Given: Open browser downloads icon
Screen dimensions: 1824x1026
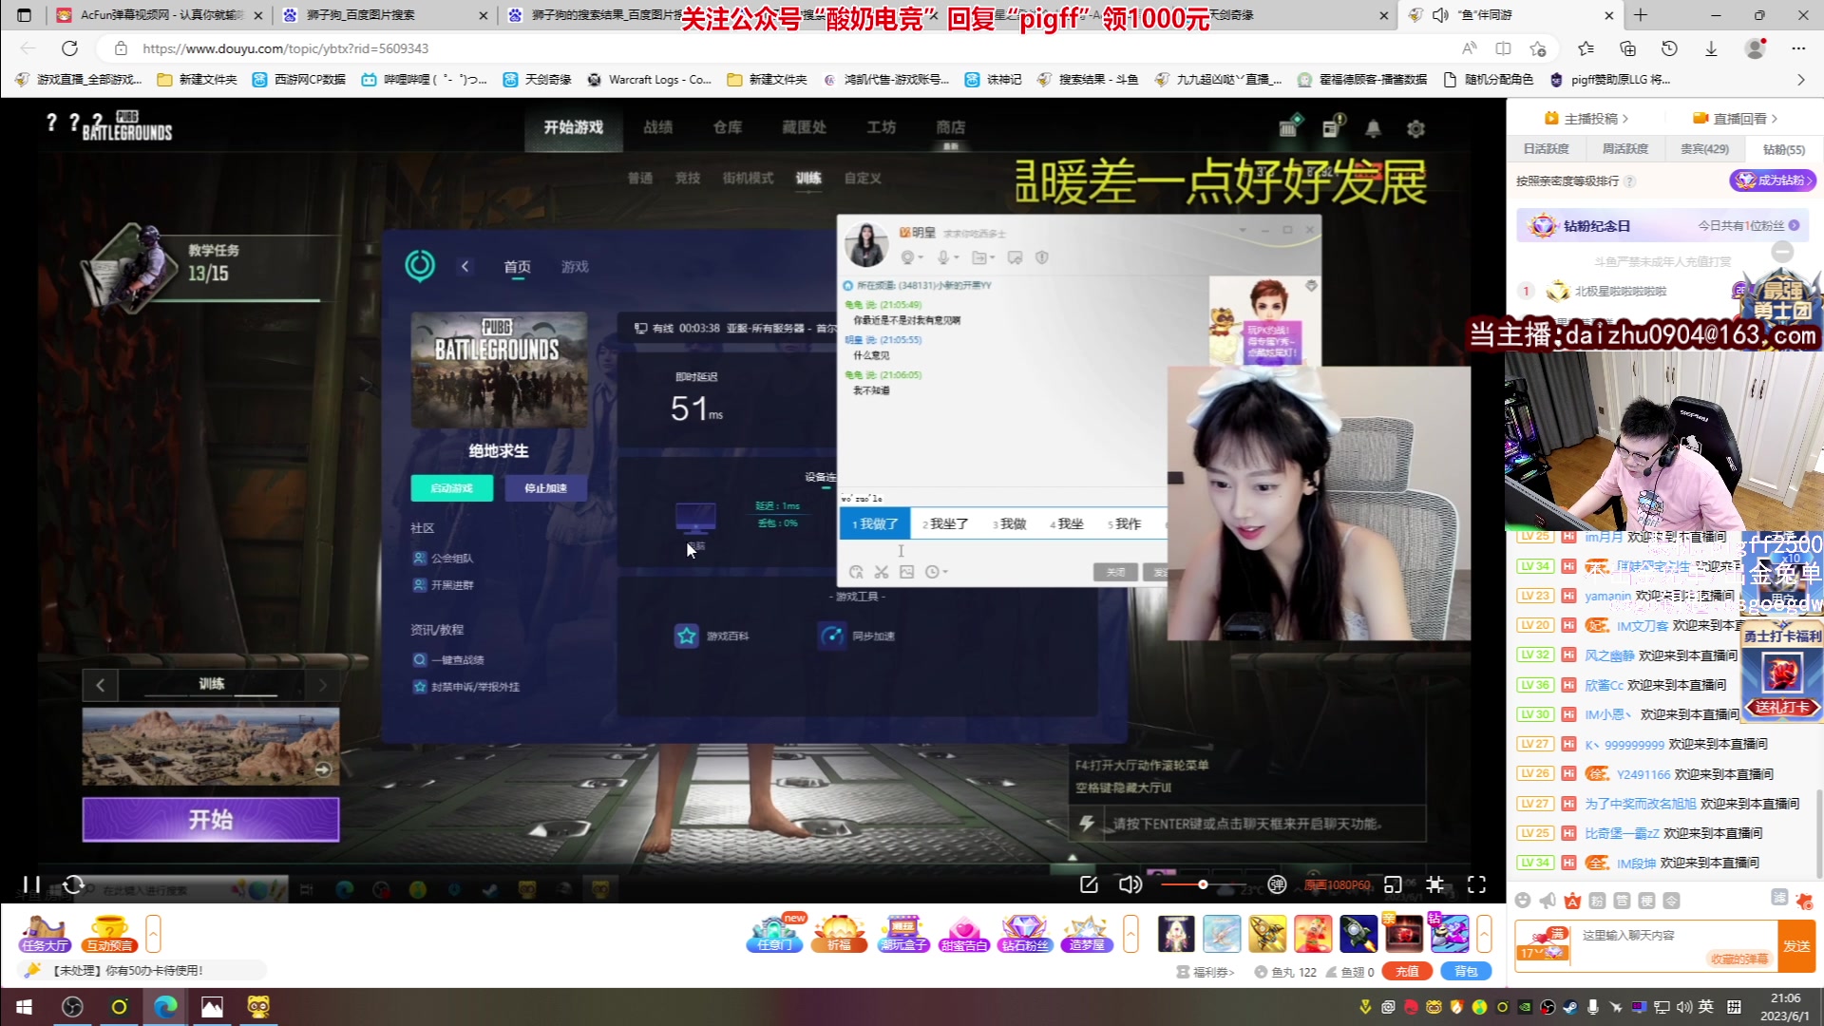Looking at the screenshot, I should [x=1711, y=48].
